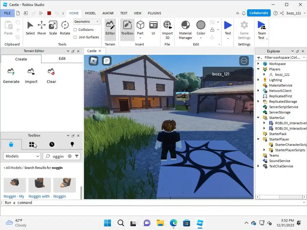Select SoundService in Explorer
This screenshot has width=307, height=230.
click(279, 161)
